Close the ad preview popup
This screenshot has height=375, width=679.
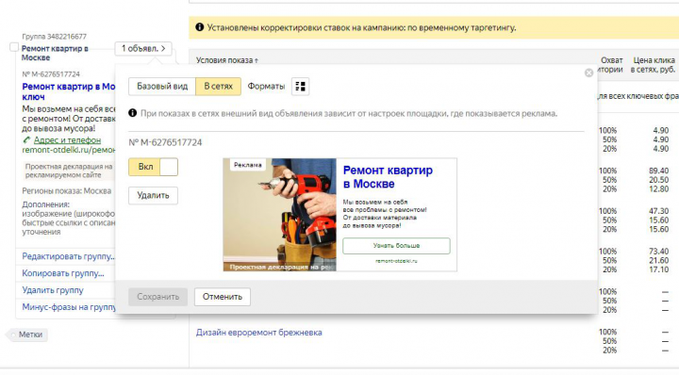[588, 73]
